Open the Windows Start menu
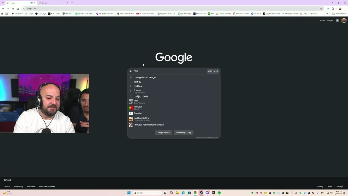The height and width of the screenshot is (196, 348). [x=129, y=193]
